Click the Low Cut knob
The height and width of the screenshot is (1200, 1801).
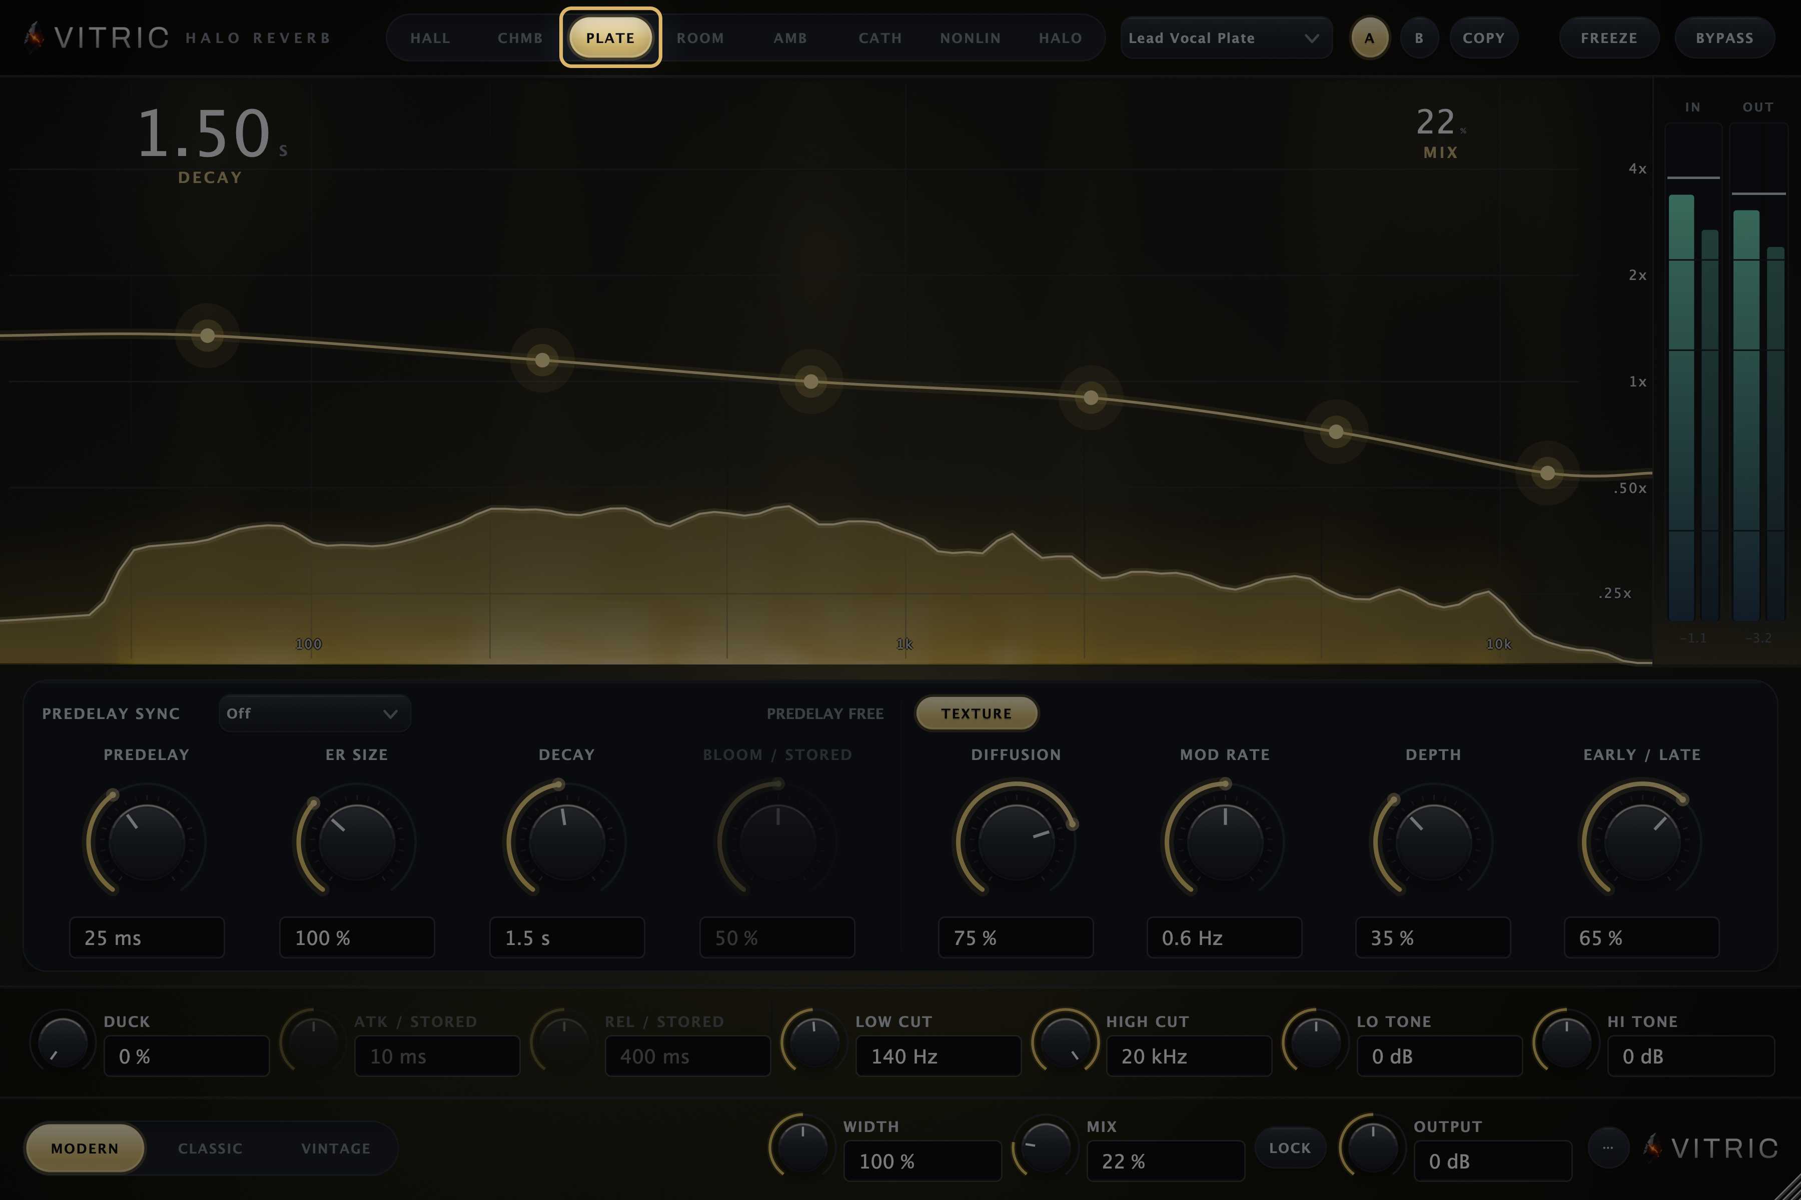click(x=814, y=1042)
